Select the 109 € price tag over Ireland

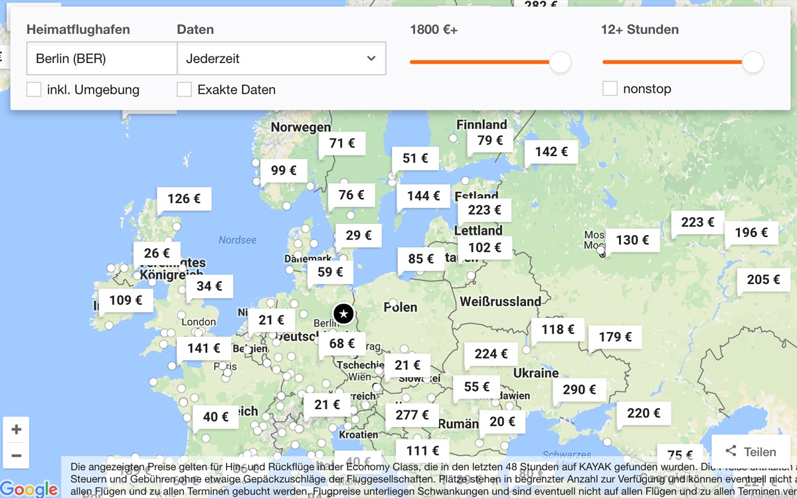[126, 300]
